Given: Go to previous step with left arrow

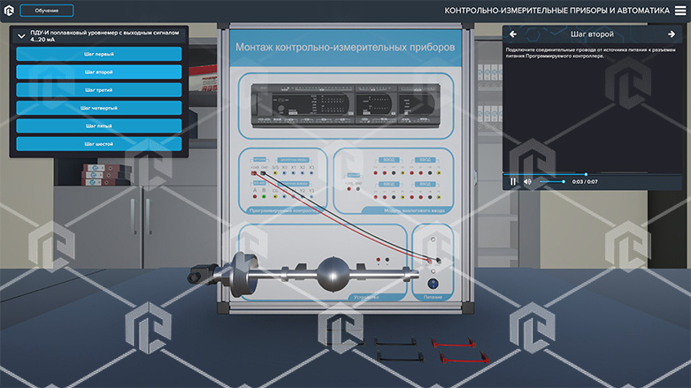Looking at the screenshot, I should point(512,34).
